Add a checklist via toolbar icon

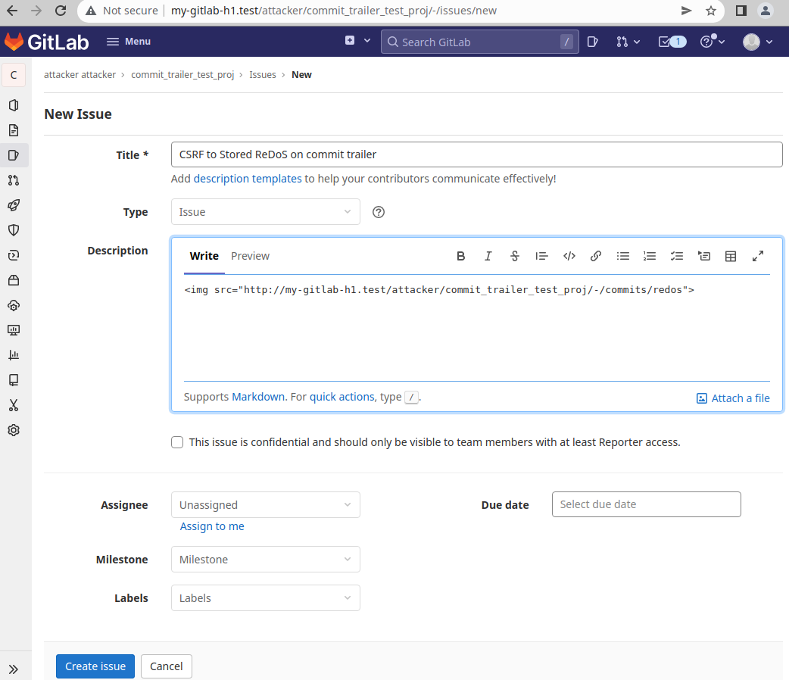(677, 256)
